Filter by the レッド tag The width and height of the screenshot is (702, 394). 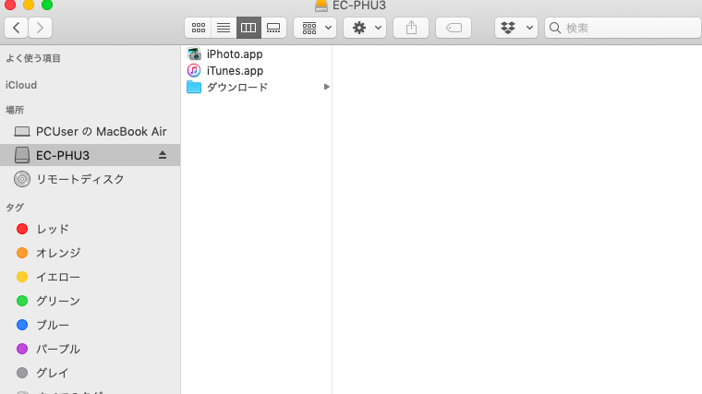click(x=90, y=229)
